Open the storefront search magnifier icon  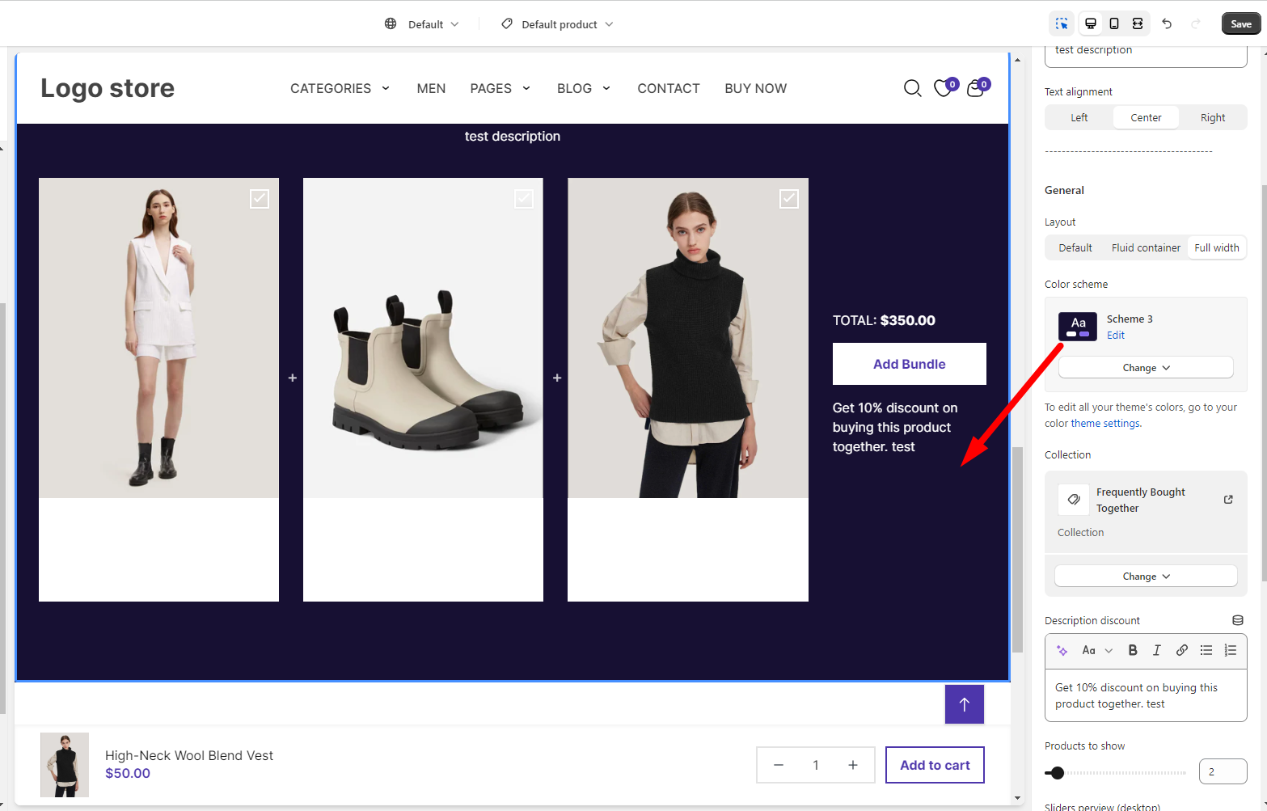coord(913,88)
